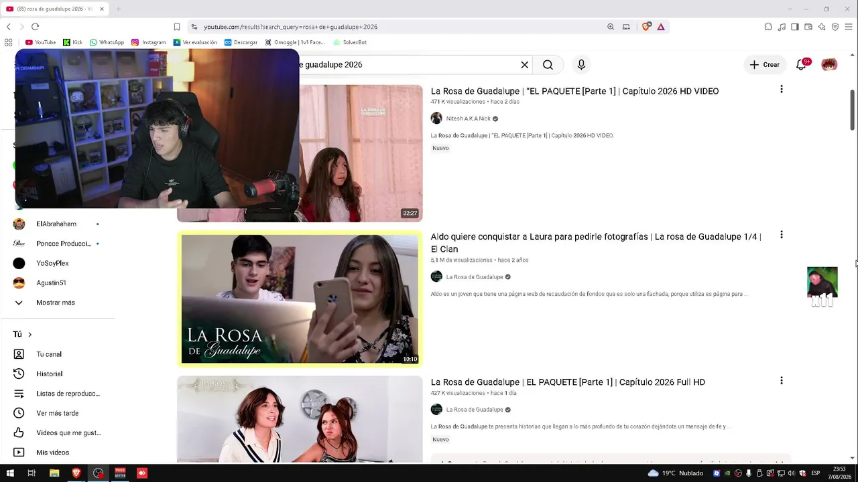Image resolution: width=858 pixels, height=482 pixels.
Task: Open Voicemeeter from taskbar
Action: 121,473
